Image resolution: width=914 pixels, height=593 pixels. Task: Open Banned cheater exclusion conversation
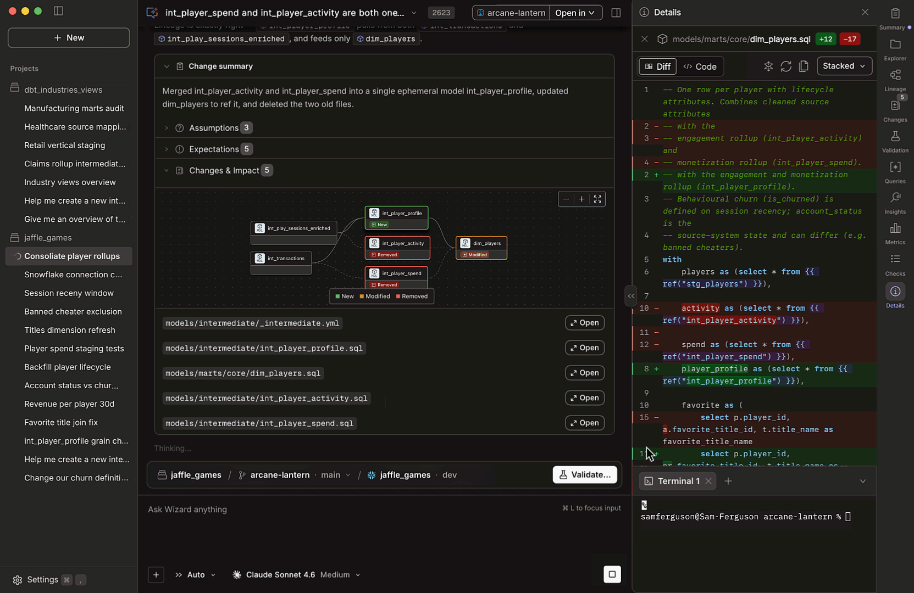click(x=73, y=311)
